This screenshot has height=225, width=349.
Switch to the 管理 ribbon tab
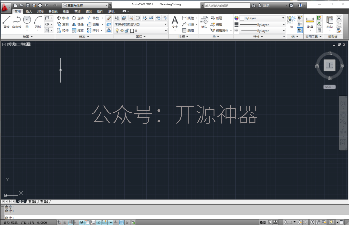pyautogui.click(x=78, y=11)
